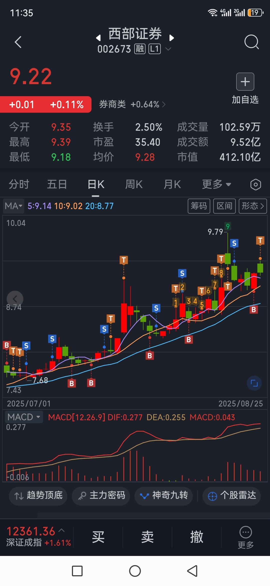Tap the MA 5:9.14 value
Image resolution: width=270 pixels, height=586 pixels.
39,206
